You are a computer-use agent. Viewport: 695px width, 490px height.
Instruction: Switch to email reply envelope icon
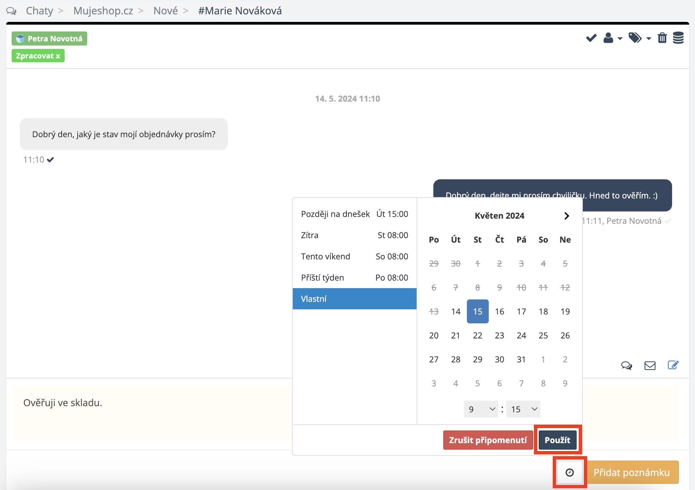point(650,365)
